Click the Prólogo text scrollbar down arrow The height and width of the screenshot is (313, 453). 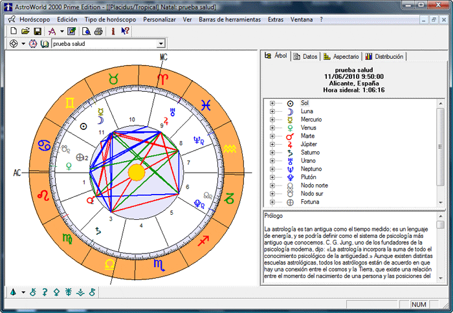pos(441,278)
